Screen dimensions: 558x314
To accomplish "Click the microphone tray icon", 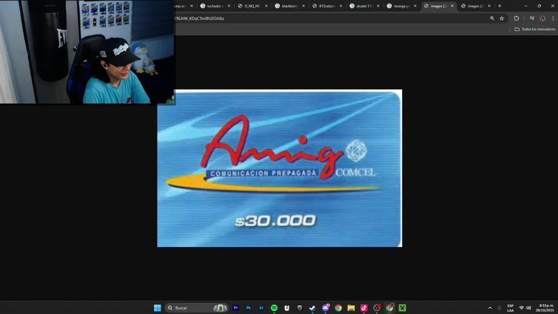I will tap(499, 308).
